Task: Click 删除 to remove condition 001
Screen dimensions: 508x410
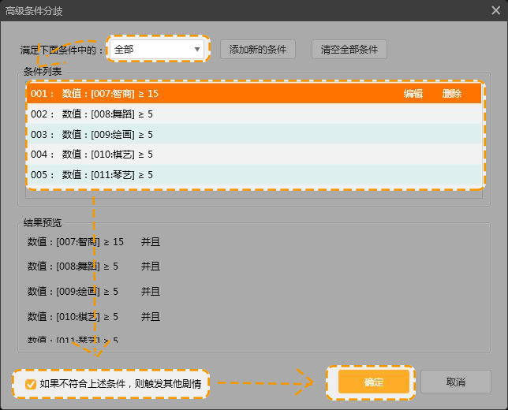Action: [x=452, y=93]
